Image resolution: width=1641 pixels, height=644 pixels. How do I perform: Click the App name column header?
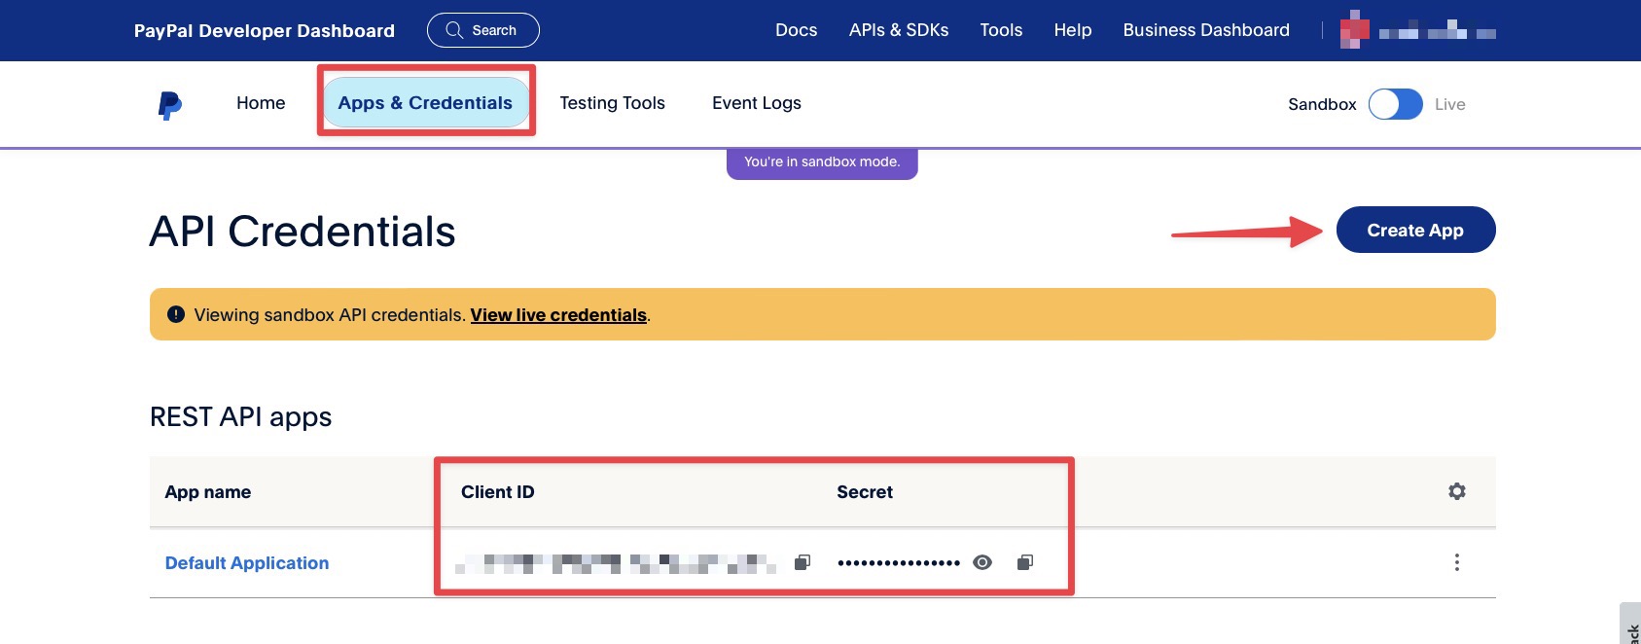pyautogui.click(x=208, y=492)
